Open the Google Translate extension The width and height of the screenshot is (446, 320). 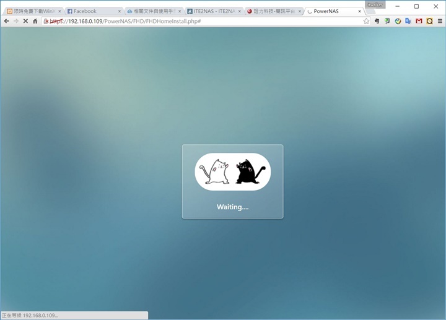pyautogui.click(x=408, y=21)
